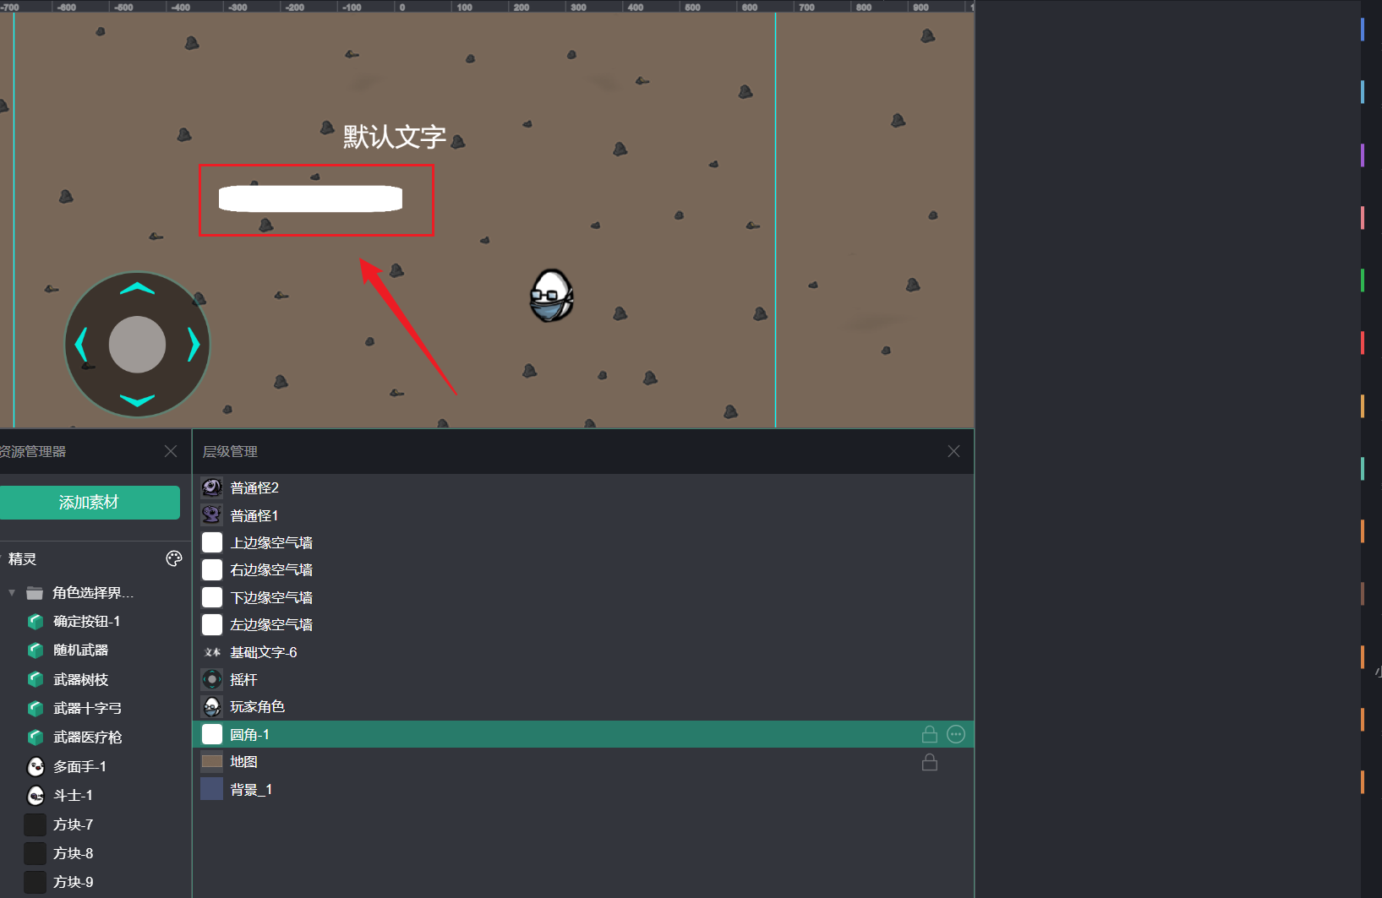This screenshot has width=1382, height=898.
Task: Select the 武器医疗枪 sprite icon
Action: [36, 737]
